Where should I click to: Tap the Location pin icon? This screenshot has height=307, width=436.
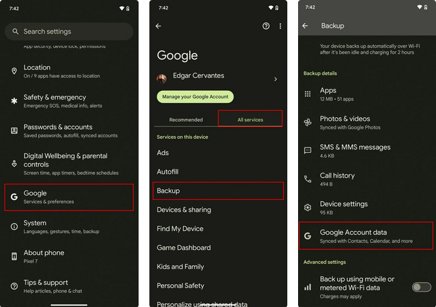click(14, 71)
